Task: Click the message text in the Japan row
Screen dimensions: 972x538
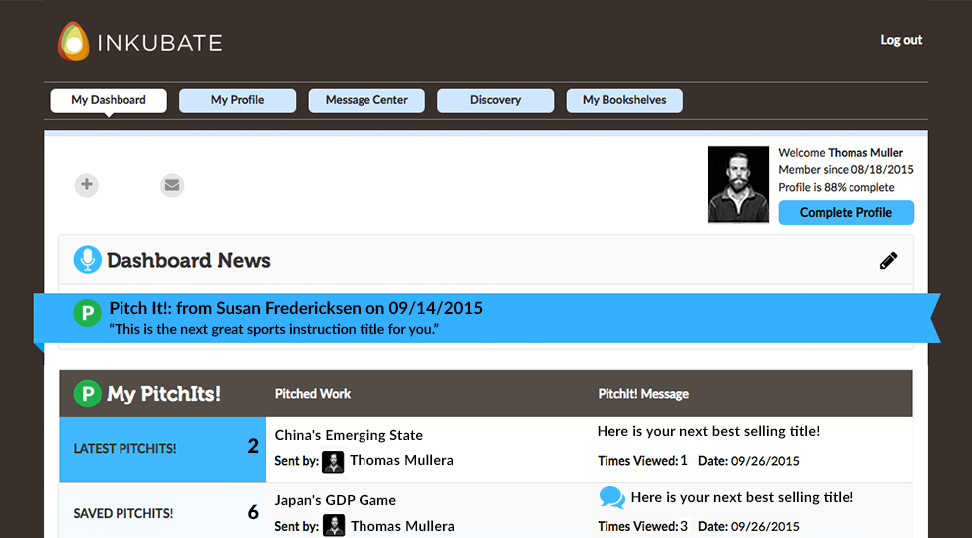Action: click(x=742, y=498)
